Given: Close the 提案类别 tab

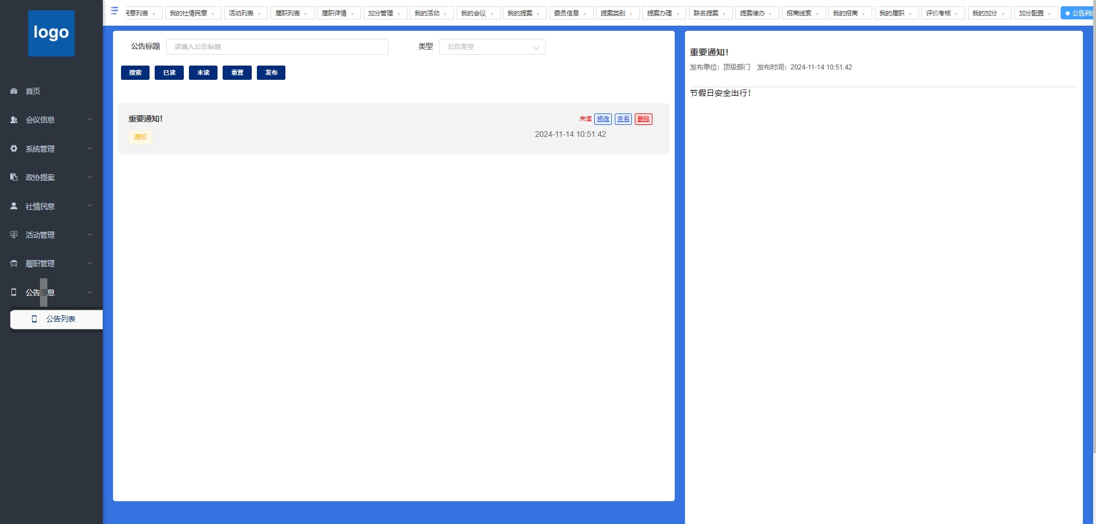Looking at the screenshot, I should pyautogui.click(x=631, y=14).
